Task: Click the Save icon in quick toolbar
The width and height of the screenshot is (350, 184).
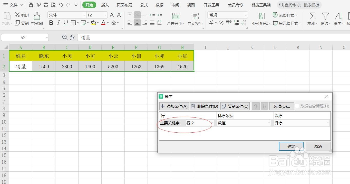Action: click(x=31, y=5)
